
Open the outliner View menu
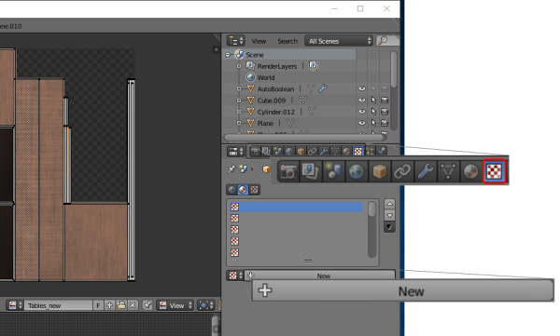click(259, 41)
